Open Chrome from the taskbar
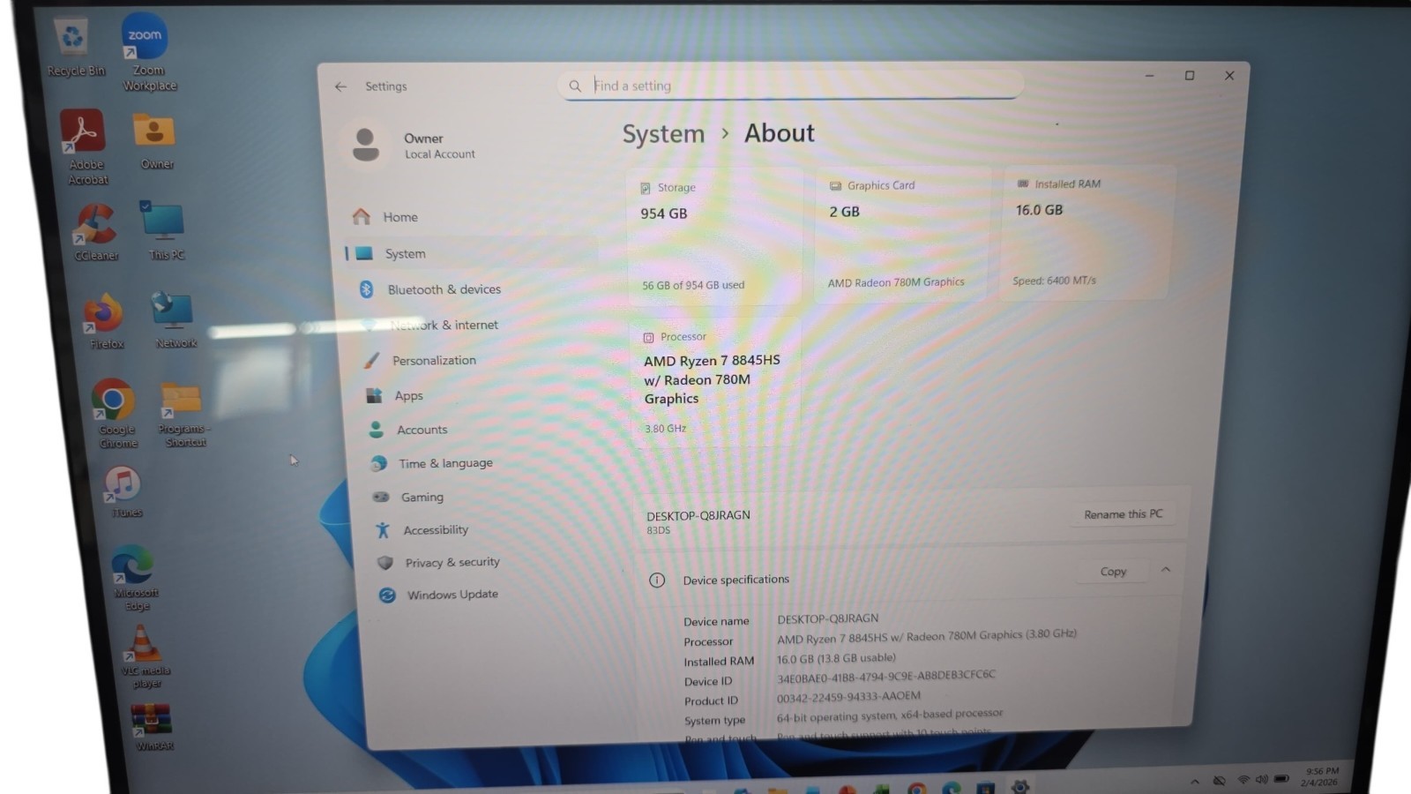This screenshot has width=1411, height=794. click(916, 789)
